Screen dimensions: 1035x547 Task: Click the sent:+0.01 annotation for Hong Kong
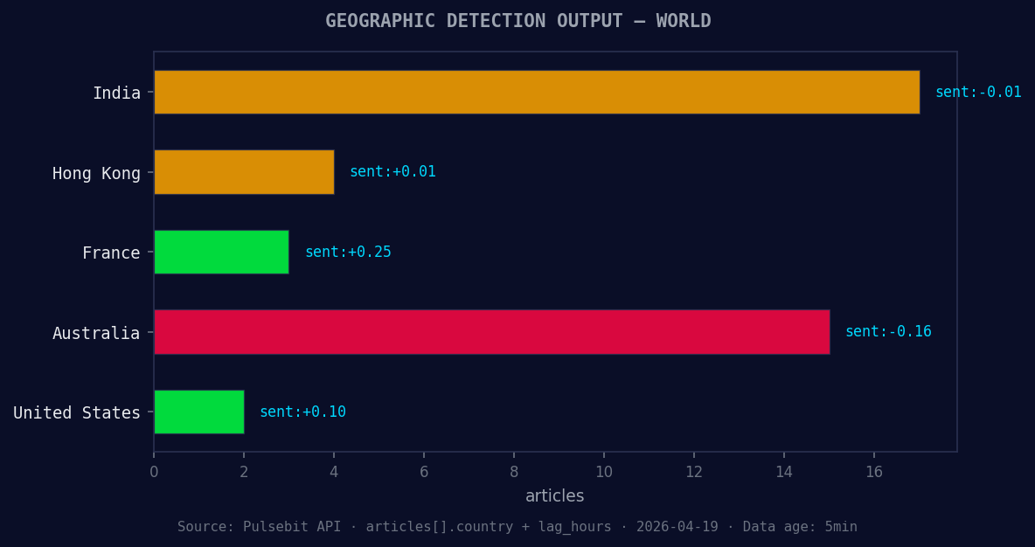click(x=392, y=171)
